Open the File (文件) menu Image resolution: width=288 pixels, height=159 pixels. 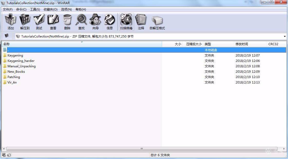[7, 9]
